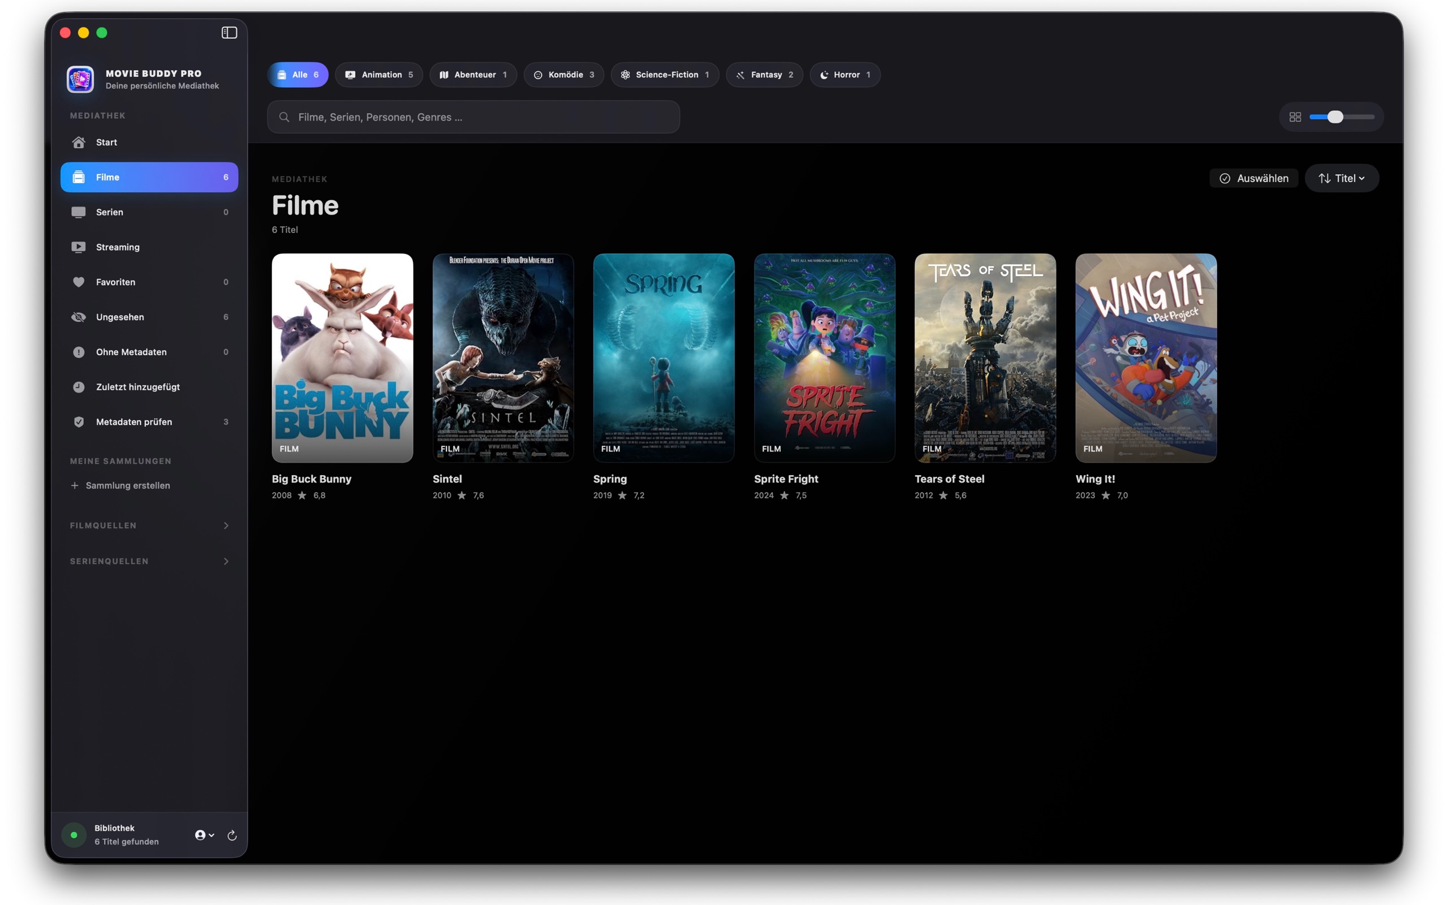
Task: Click the Start house icon
Action: tap(79, 143)
